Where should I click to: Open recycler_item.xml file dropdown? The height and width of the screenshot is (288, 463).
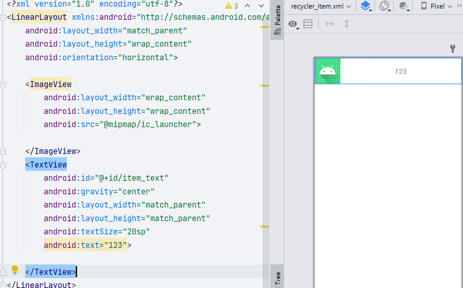(321, 6)
